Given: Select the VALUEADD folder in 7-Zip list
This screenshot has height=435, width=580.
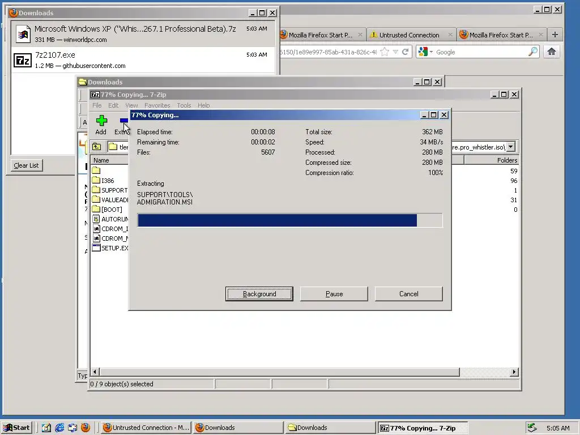Looking at the screenshot, I should [x=109, y=200].
